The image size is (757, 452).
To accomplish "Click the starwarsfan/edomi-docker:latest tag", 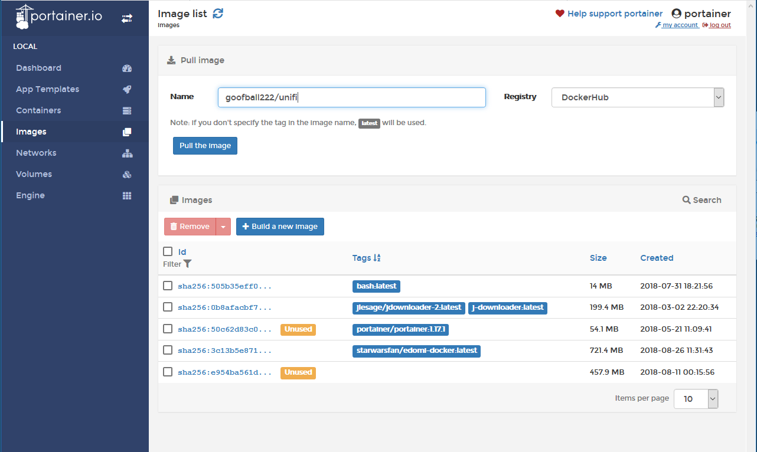I will pyautogui.click(x=416, y=351).
